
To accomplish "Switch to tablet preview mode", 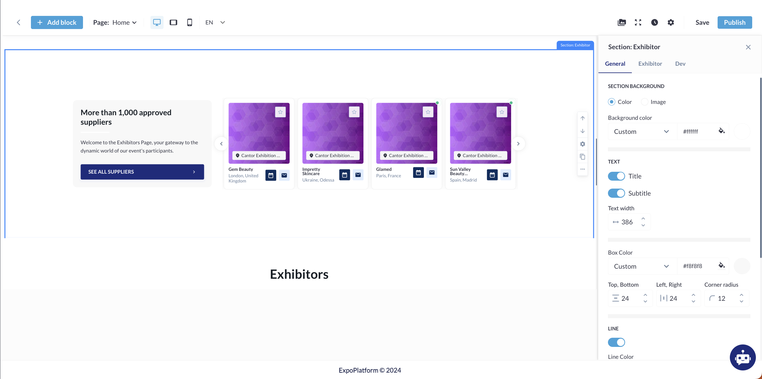I will [x=173, y=22].
